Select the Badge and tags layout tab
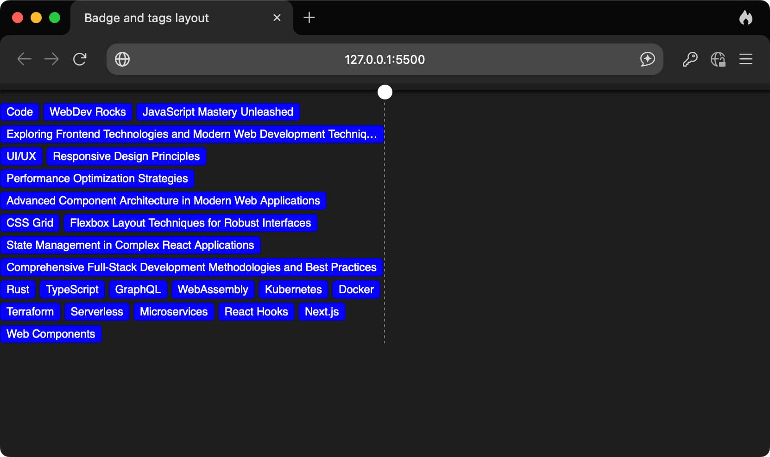The image size is (770, 457). (x=182, y=18)
